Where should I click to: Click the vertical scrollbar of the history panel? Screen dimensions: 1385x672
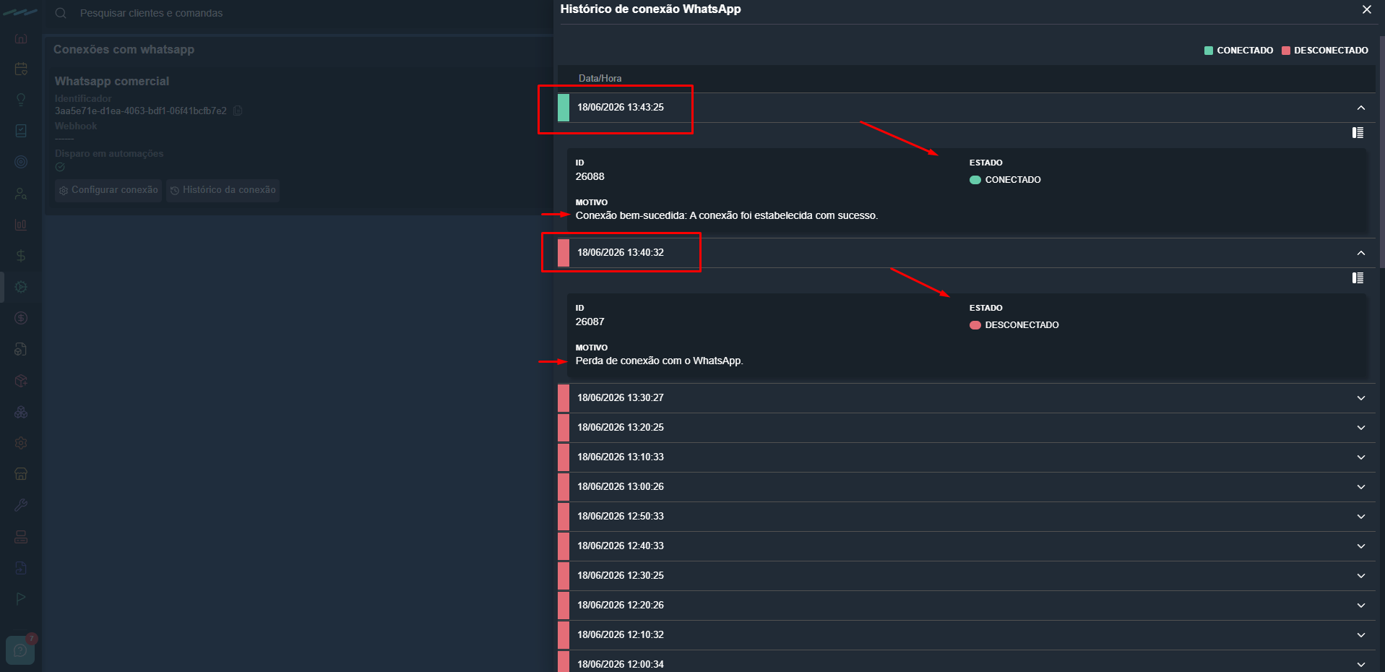pyautogui.click(x=1381, y=152)
